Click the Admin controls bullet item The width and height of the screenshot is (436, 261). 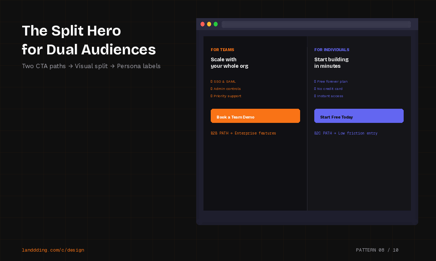click(x=227, y=89)
